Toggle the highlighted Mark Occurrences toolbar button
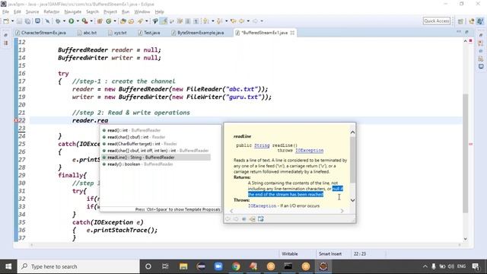 tap(164, 21)
